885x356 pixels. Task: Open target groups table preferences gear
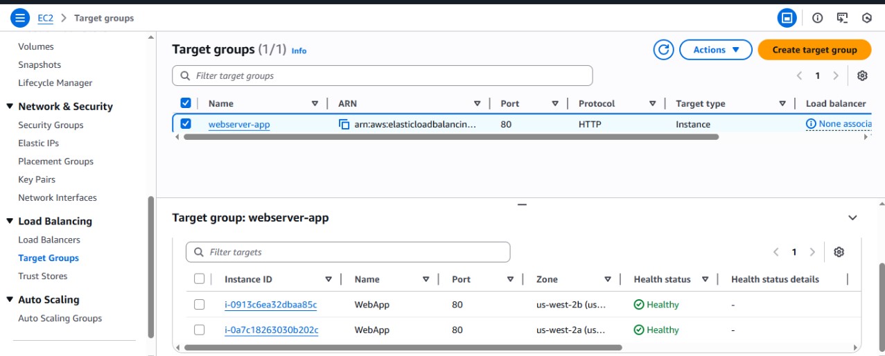point(862,75)
